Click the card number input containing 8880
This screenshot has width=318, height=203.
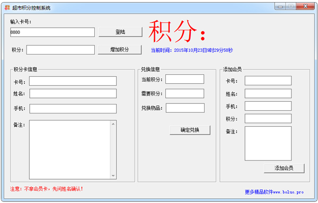pos(52,32)
